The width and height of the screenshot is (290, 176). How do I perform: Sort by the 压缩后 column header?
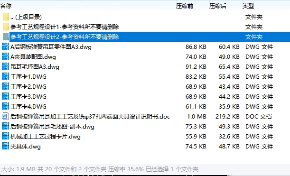pyautogui.click(x=218, y=6)
